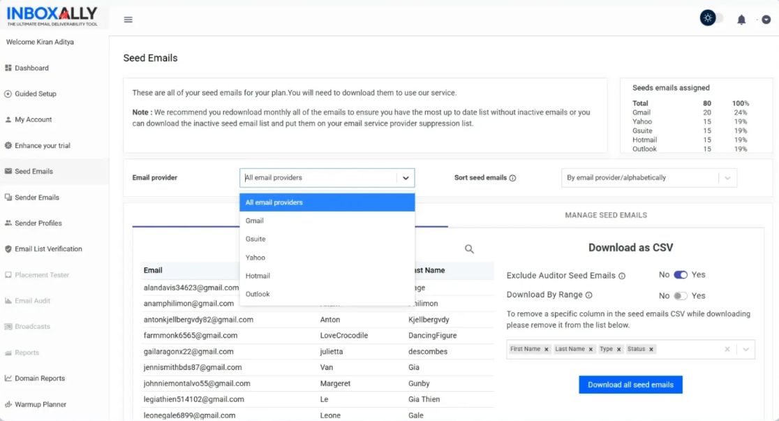Click the InboxAlly logo

[52, 16]
